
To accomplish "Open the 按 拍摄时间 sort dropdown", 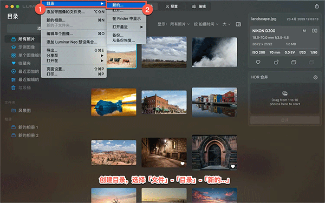I will (206, 24).
